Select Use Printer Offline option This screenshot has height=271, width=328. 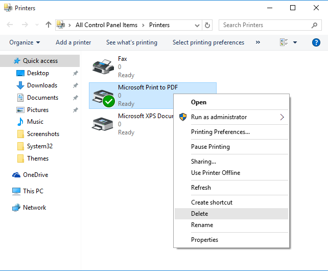(x=231, y=173)
